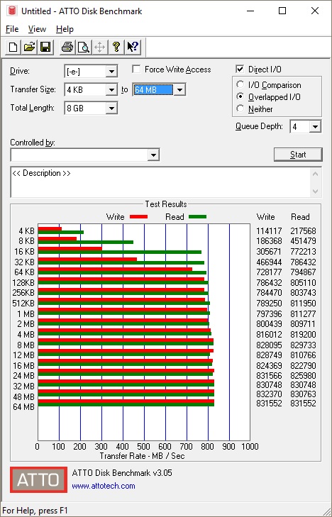Image resolution: width=332 pixels, height=517 pixels.
Task: Open the Help menu
Action: [x=65, y=29]
